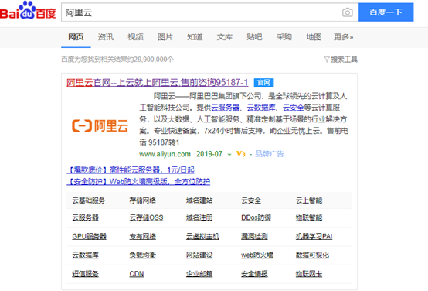Image resolution: width=428 pixels, height=291 pixels.
Task: Click the 品牌广告 label
Action: click(270, 154)
